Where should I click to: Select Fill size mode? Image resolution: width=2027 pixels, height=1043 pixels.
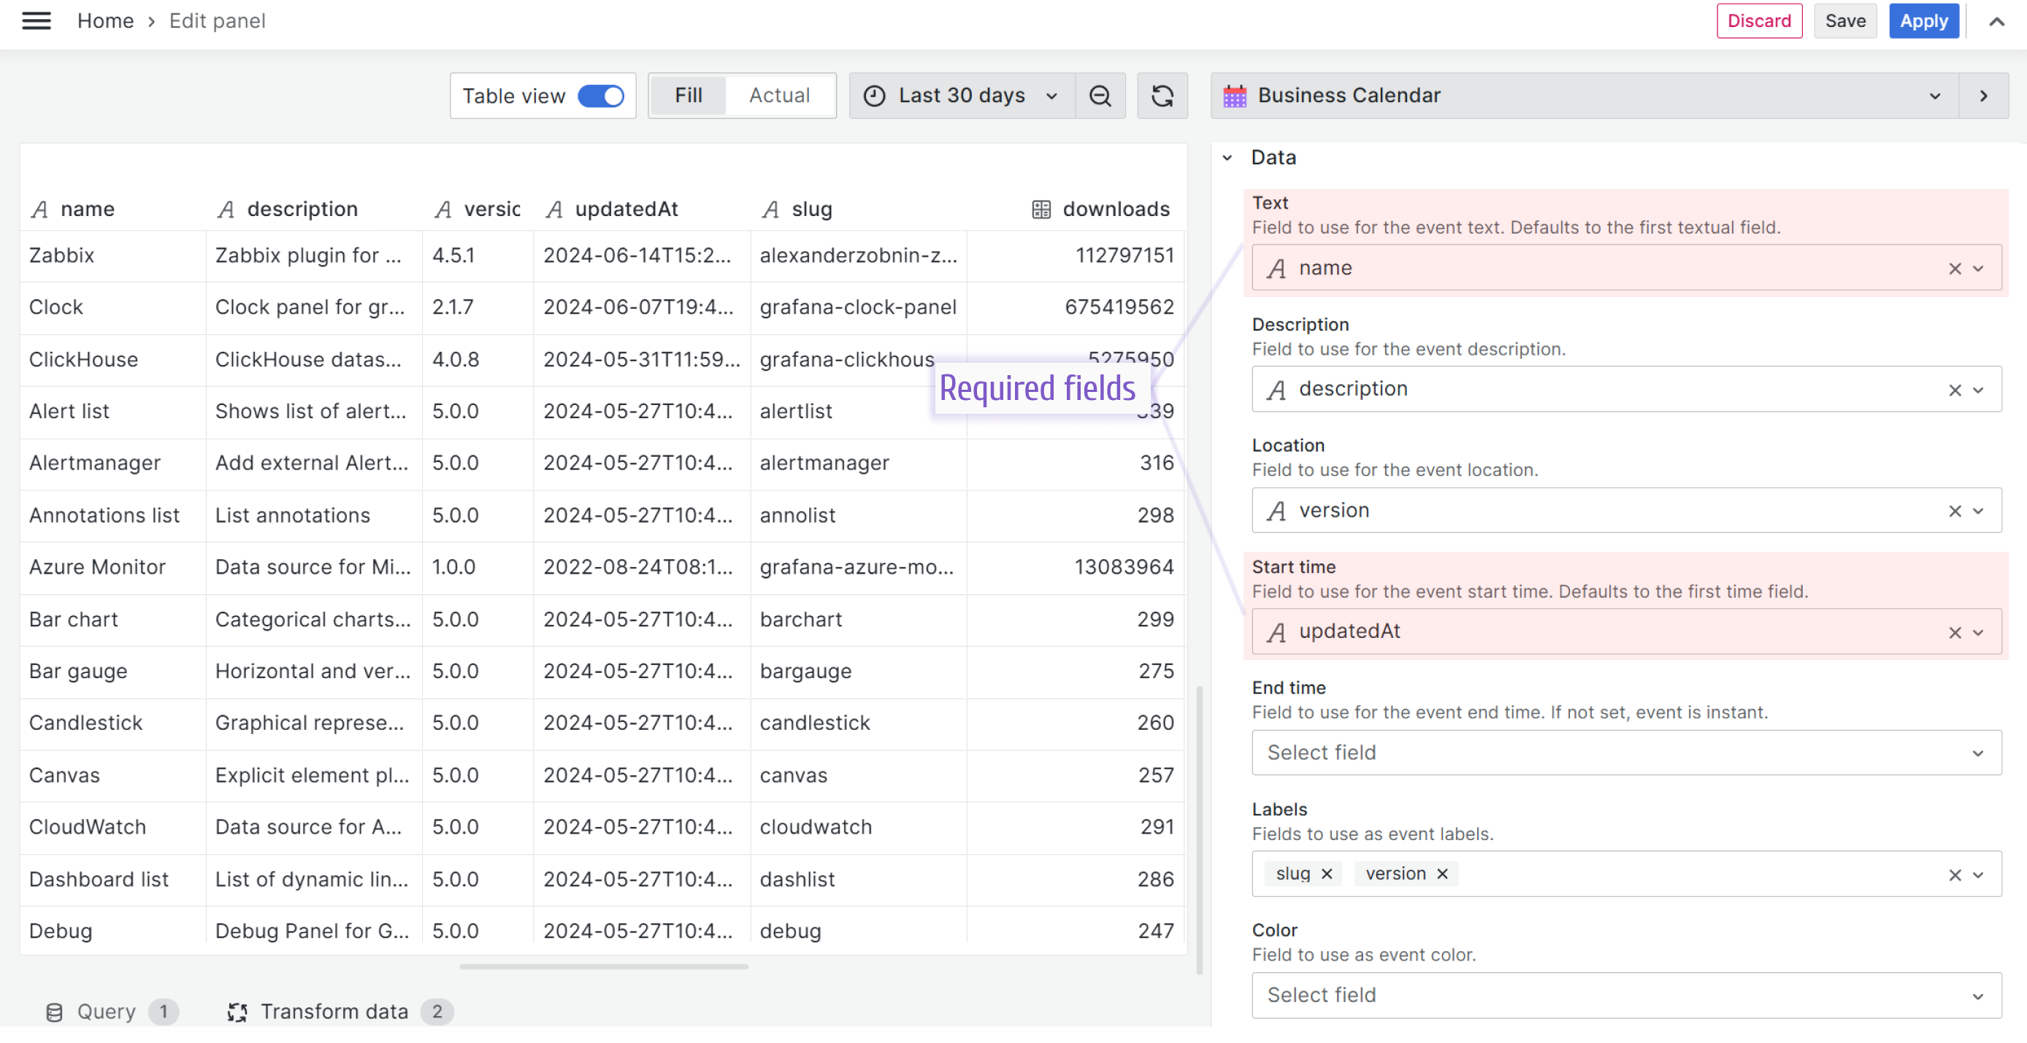pyautogui.click(x=688, y=95)
